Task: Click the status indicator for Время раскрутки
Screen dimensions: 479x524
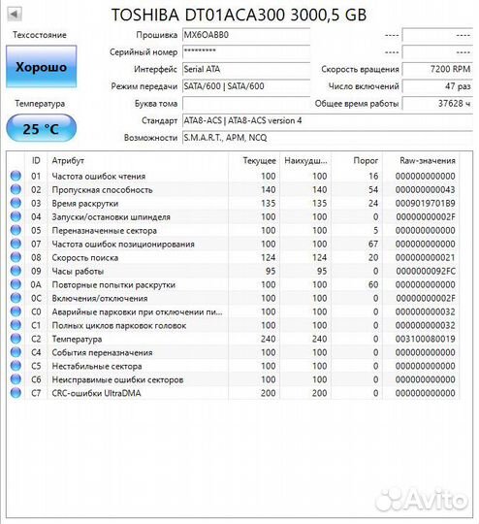Action: [16, 203]
